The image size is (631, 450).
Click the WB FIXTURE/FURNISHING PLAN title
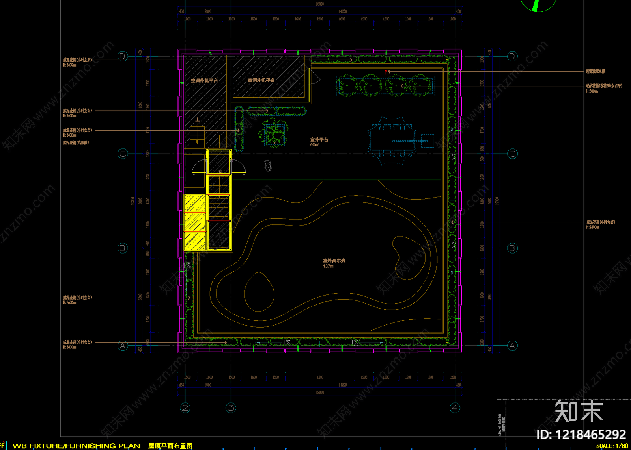(x=77, y=446)
